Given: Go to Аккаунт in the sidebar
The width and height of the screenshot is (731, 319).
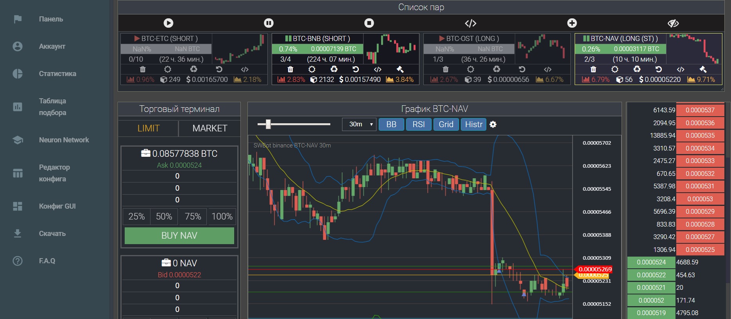Looking at the screenshot, I should [52, 46].
